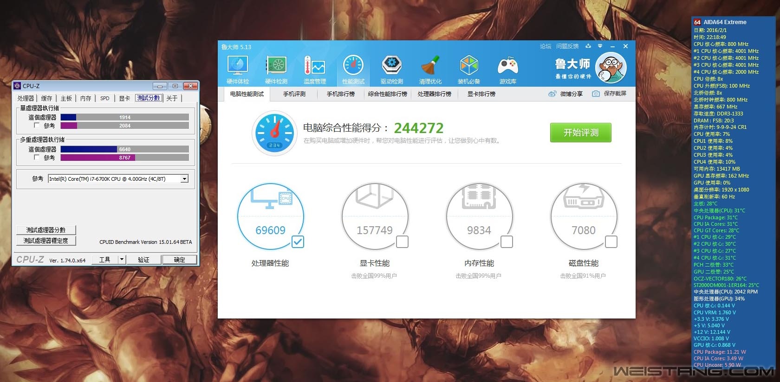Screen dimensions: 780x382
Task: Open 显卡排行榜 tab
Action: pos(481,94)
